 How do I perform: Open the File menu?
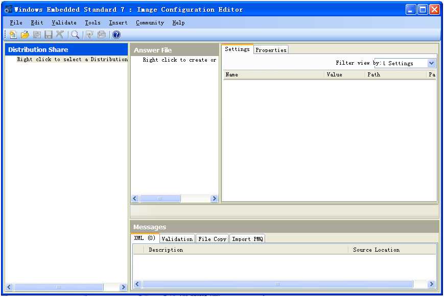point(16,22)
